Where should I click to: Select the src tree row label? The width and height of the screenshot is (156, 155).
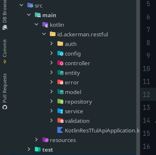(x=38, y=6)
